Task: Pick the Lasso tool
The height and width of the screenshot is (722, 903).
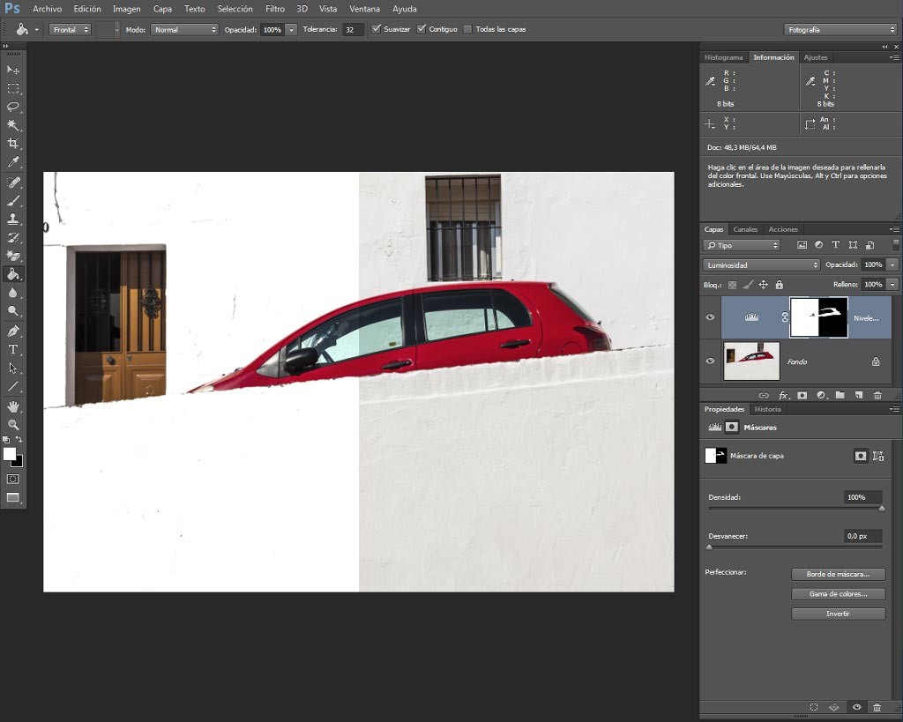Action: pos(12,107)
